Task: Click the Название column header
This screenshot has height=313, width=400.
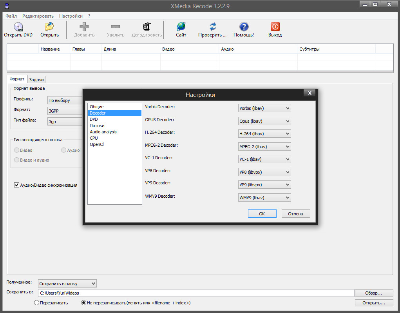Action: (x=54, y=49)
